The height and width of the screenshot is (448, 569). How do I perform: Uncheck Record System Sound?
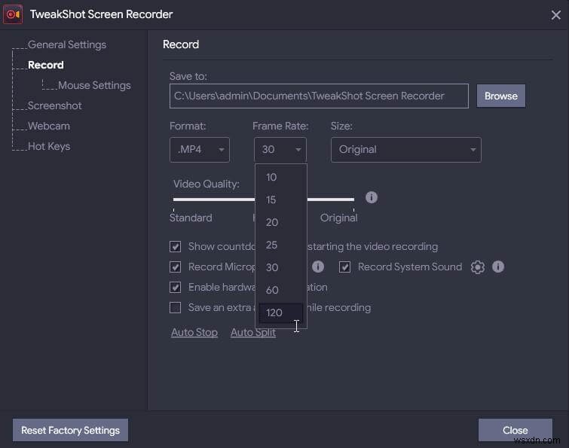[345, 267]
